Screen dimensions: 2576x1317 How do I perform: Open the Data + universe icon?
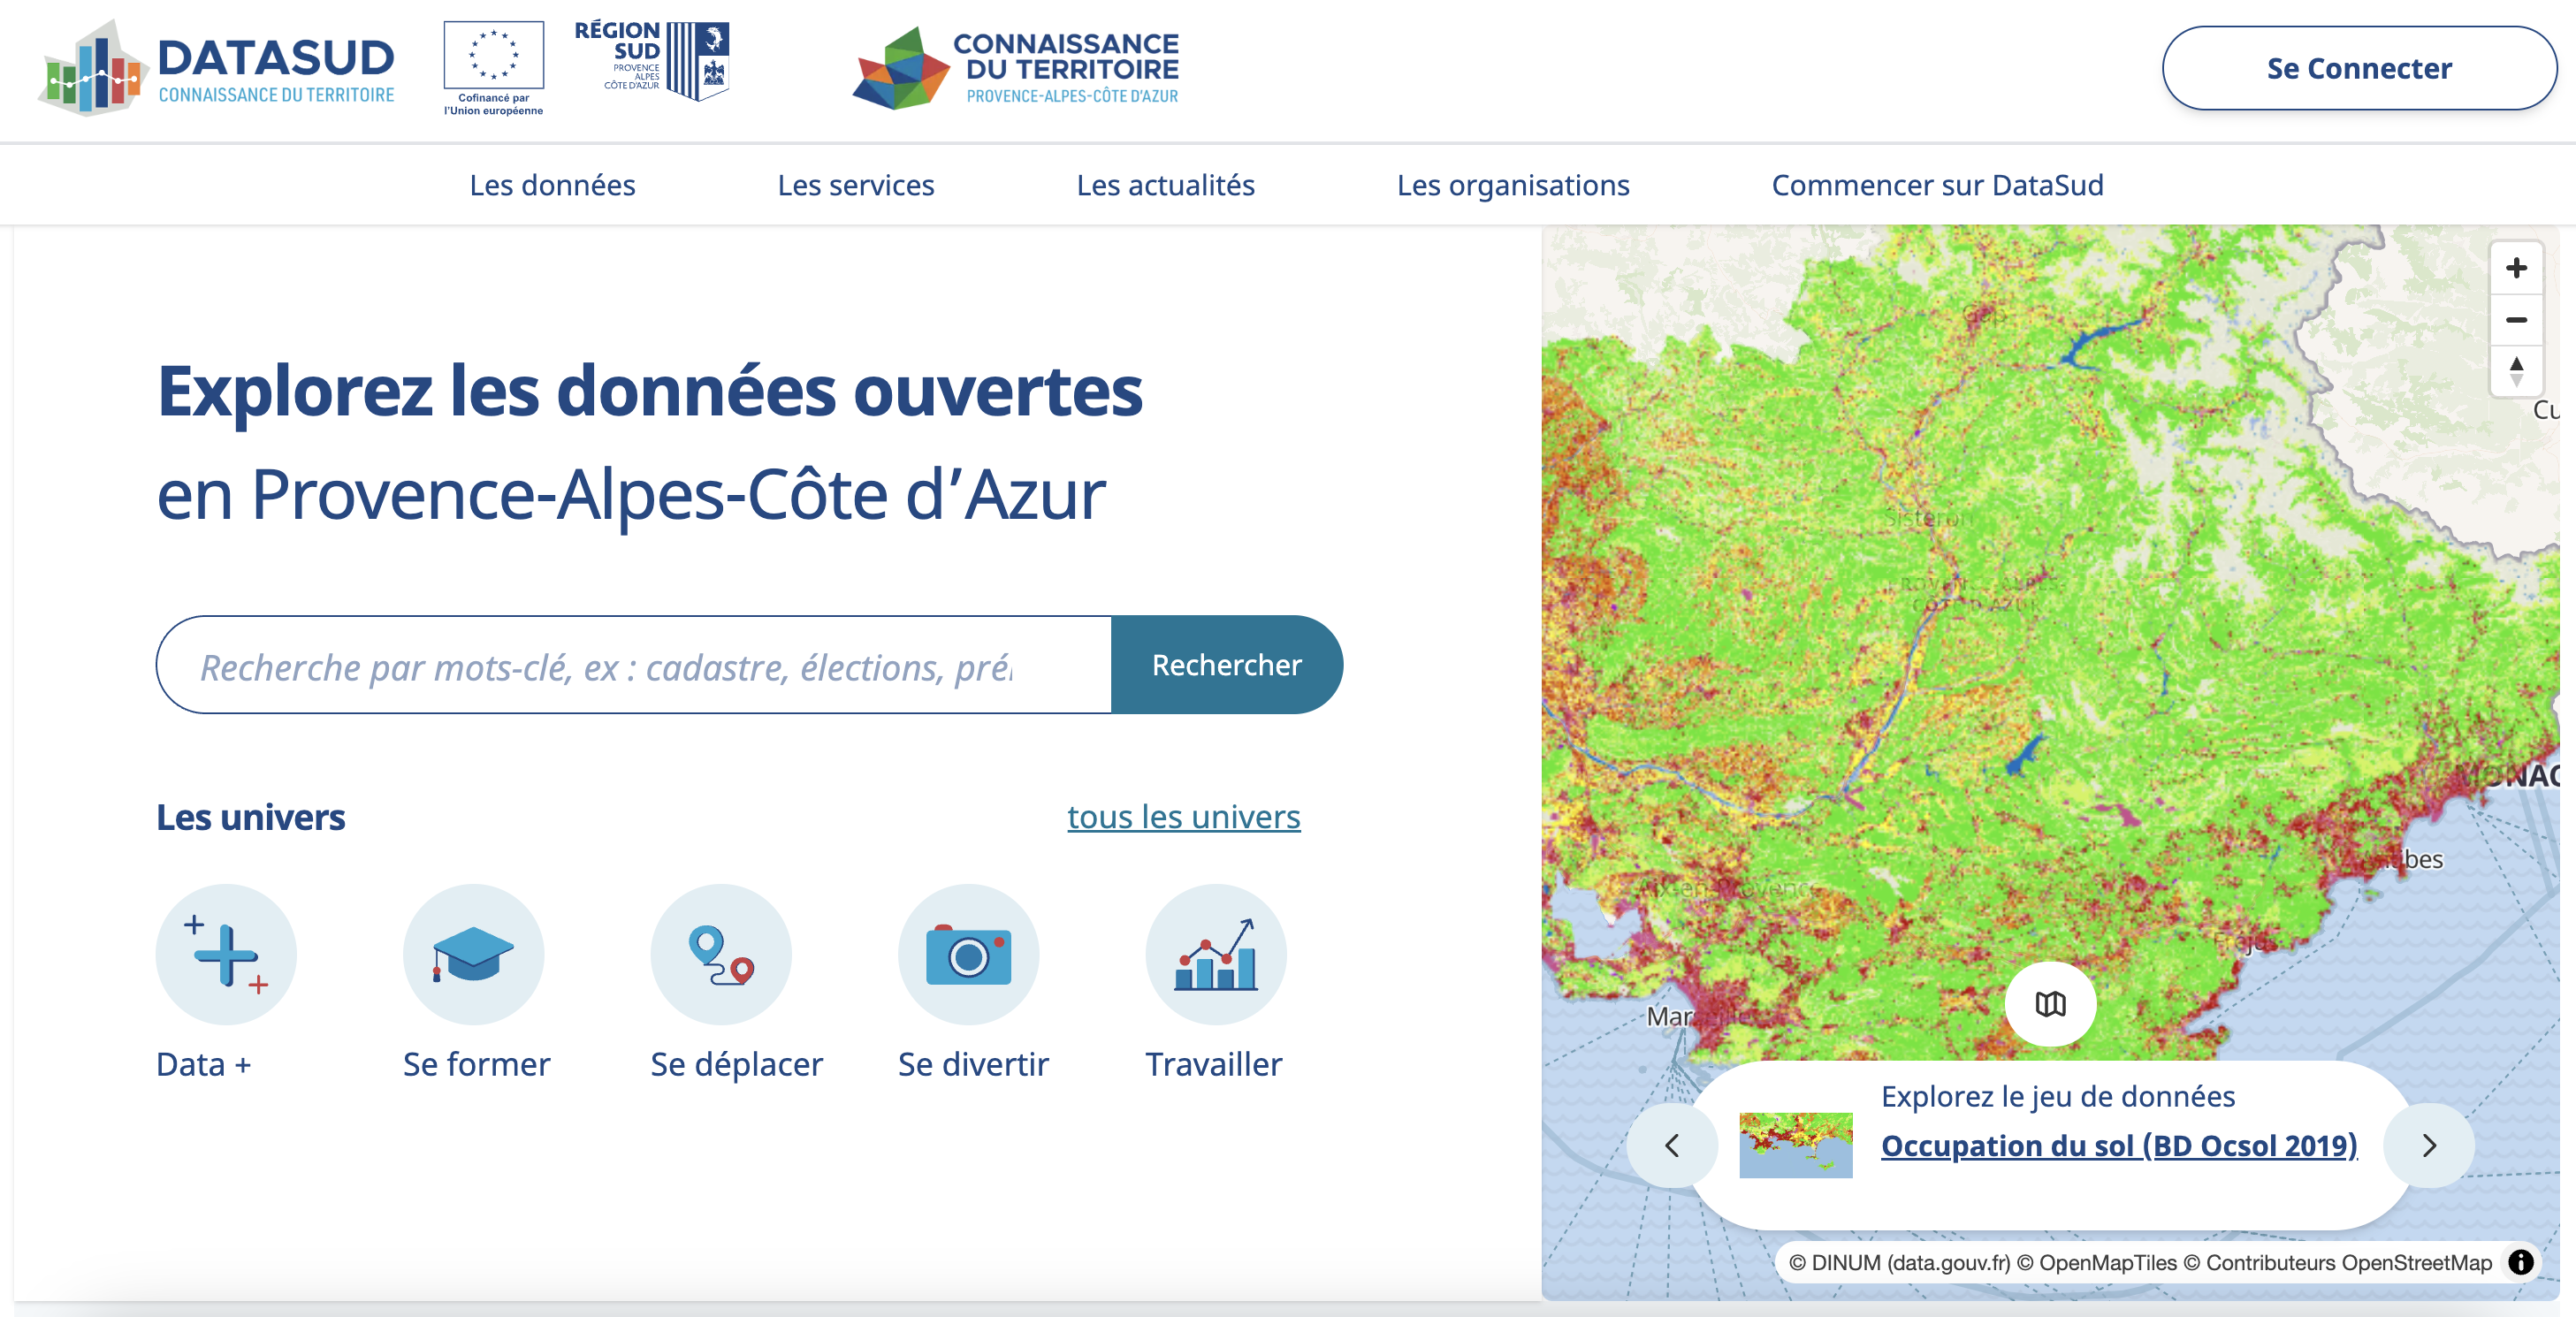tap(226, 953)
